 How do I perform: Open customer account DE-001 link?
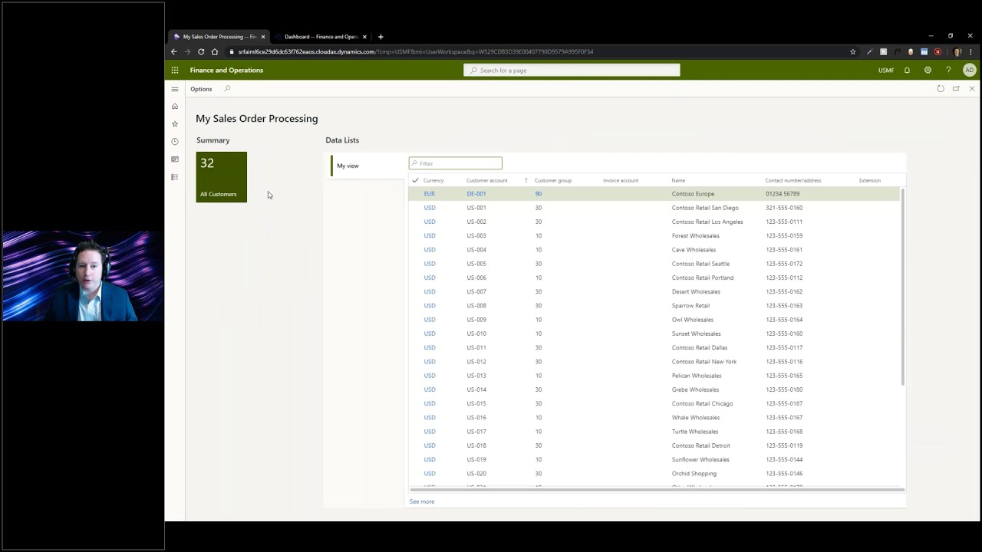476,194
